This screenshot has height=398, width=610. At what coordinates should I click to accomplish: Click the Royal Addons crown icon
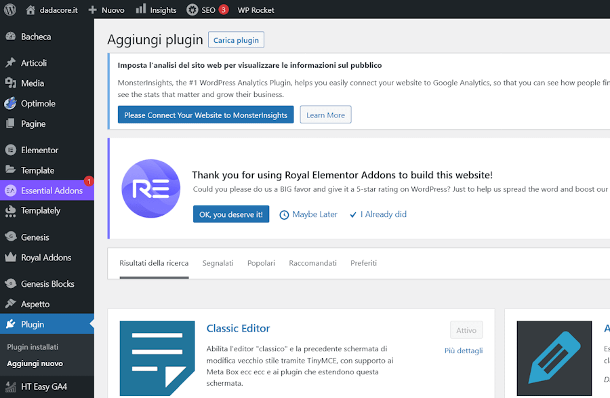[10, 257]
